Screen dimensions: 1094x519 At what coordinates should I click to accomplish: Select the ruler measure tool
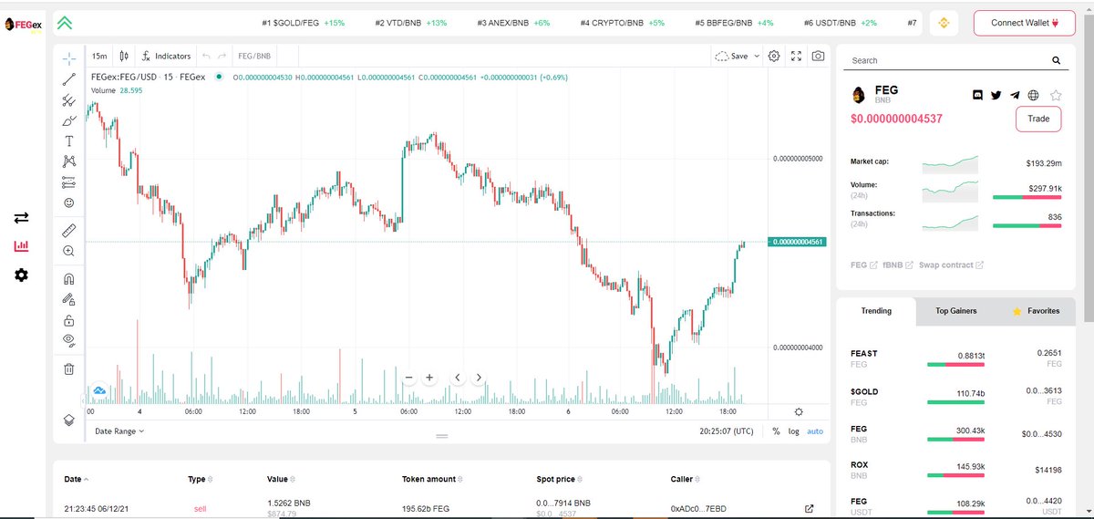(x=68, y=230)
